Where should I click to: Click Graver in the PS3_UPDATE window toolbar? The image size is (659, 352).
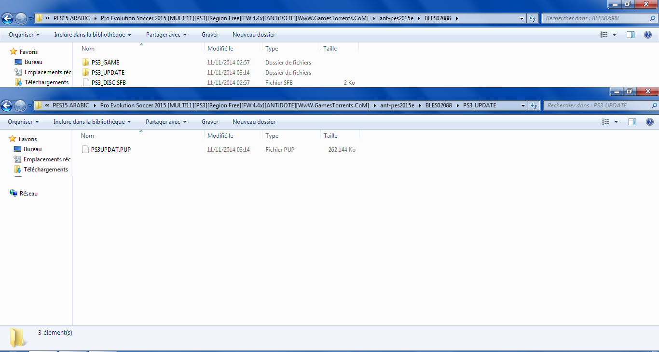tap(210, 122)
